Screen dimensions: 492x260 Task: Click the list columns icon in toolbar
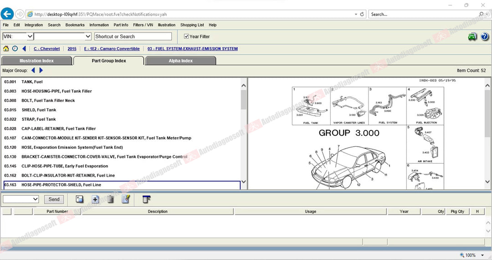coord(146,199)
